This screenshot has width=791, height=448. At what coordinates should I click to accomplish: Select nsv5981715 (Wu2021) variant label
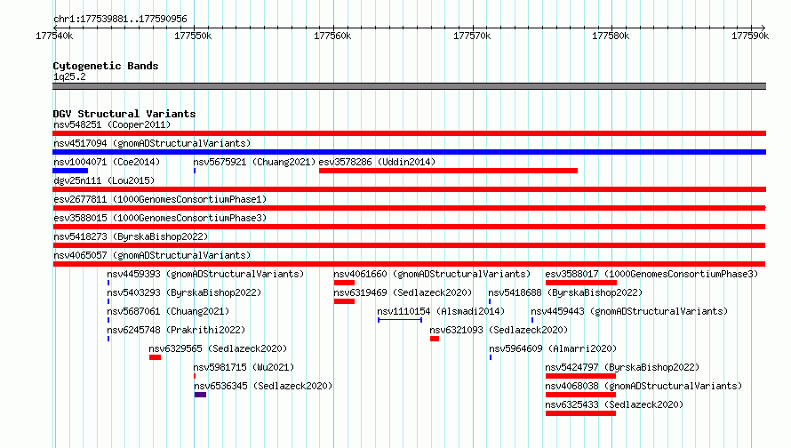point(244,367)
